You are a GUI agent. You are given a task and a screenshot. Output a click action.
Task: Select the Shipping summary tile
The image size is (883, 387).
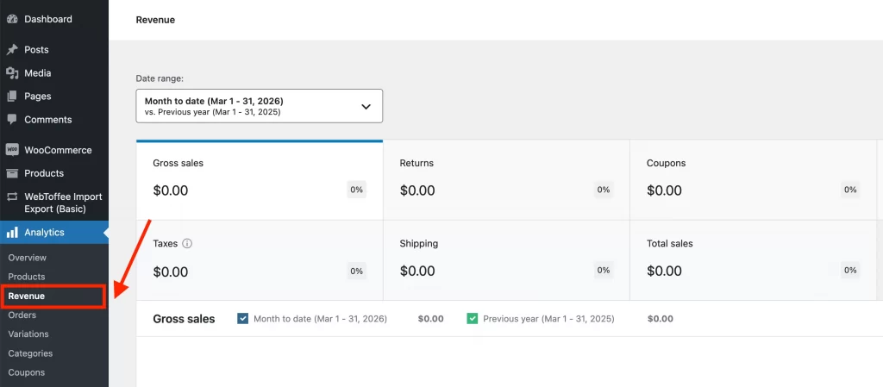[x=506, y=260]
